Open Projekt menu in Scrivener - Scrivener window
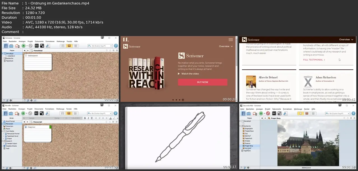This screenshot has height=171, width=358. click(x=30, y=41)
